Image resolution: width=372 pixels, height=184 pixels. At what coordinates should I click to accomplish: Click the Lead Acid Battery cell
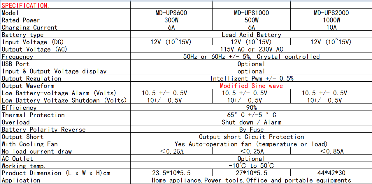[x=251, y=35]
